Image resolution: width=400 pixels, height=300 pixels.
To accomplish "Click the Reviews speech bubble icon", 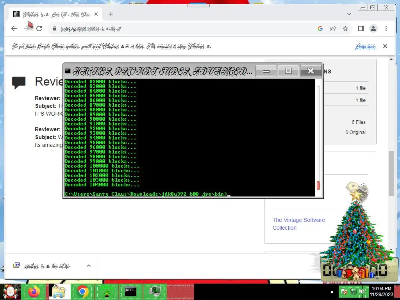I will 19,82.
